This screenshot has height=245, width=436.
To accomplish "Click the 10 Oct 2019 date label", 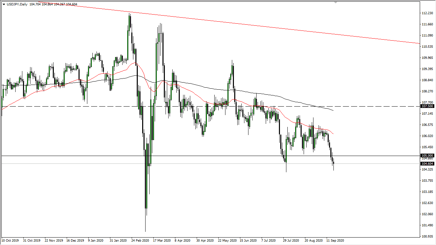I will pos(10,240).
